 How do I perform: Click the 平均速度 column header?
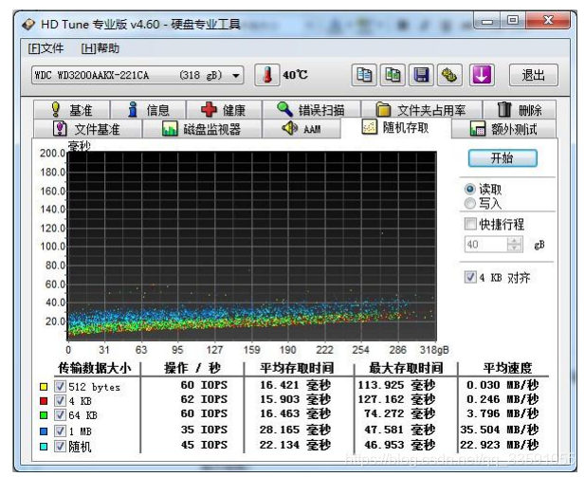507,368
